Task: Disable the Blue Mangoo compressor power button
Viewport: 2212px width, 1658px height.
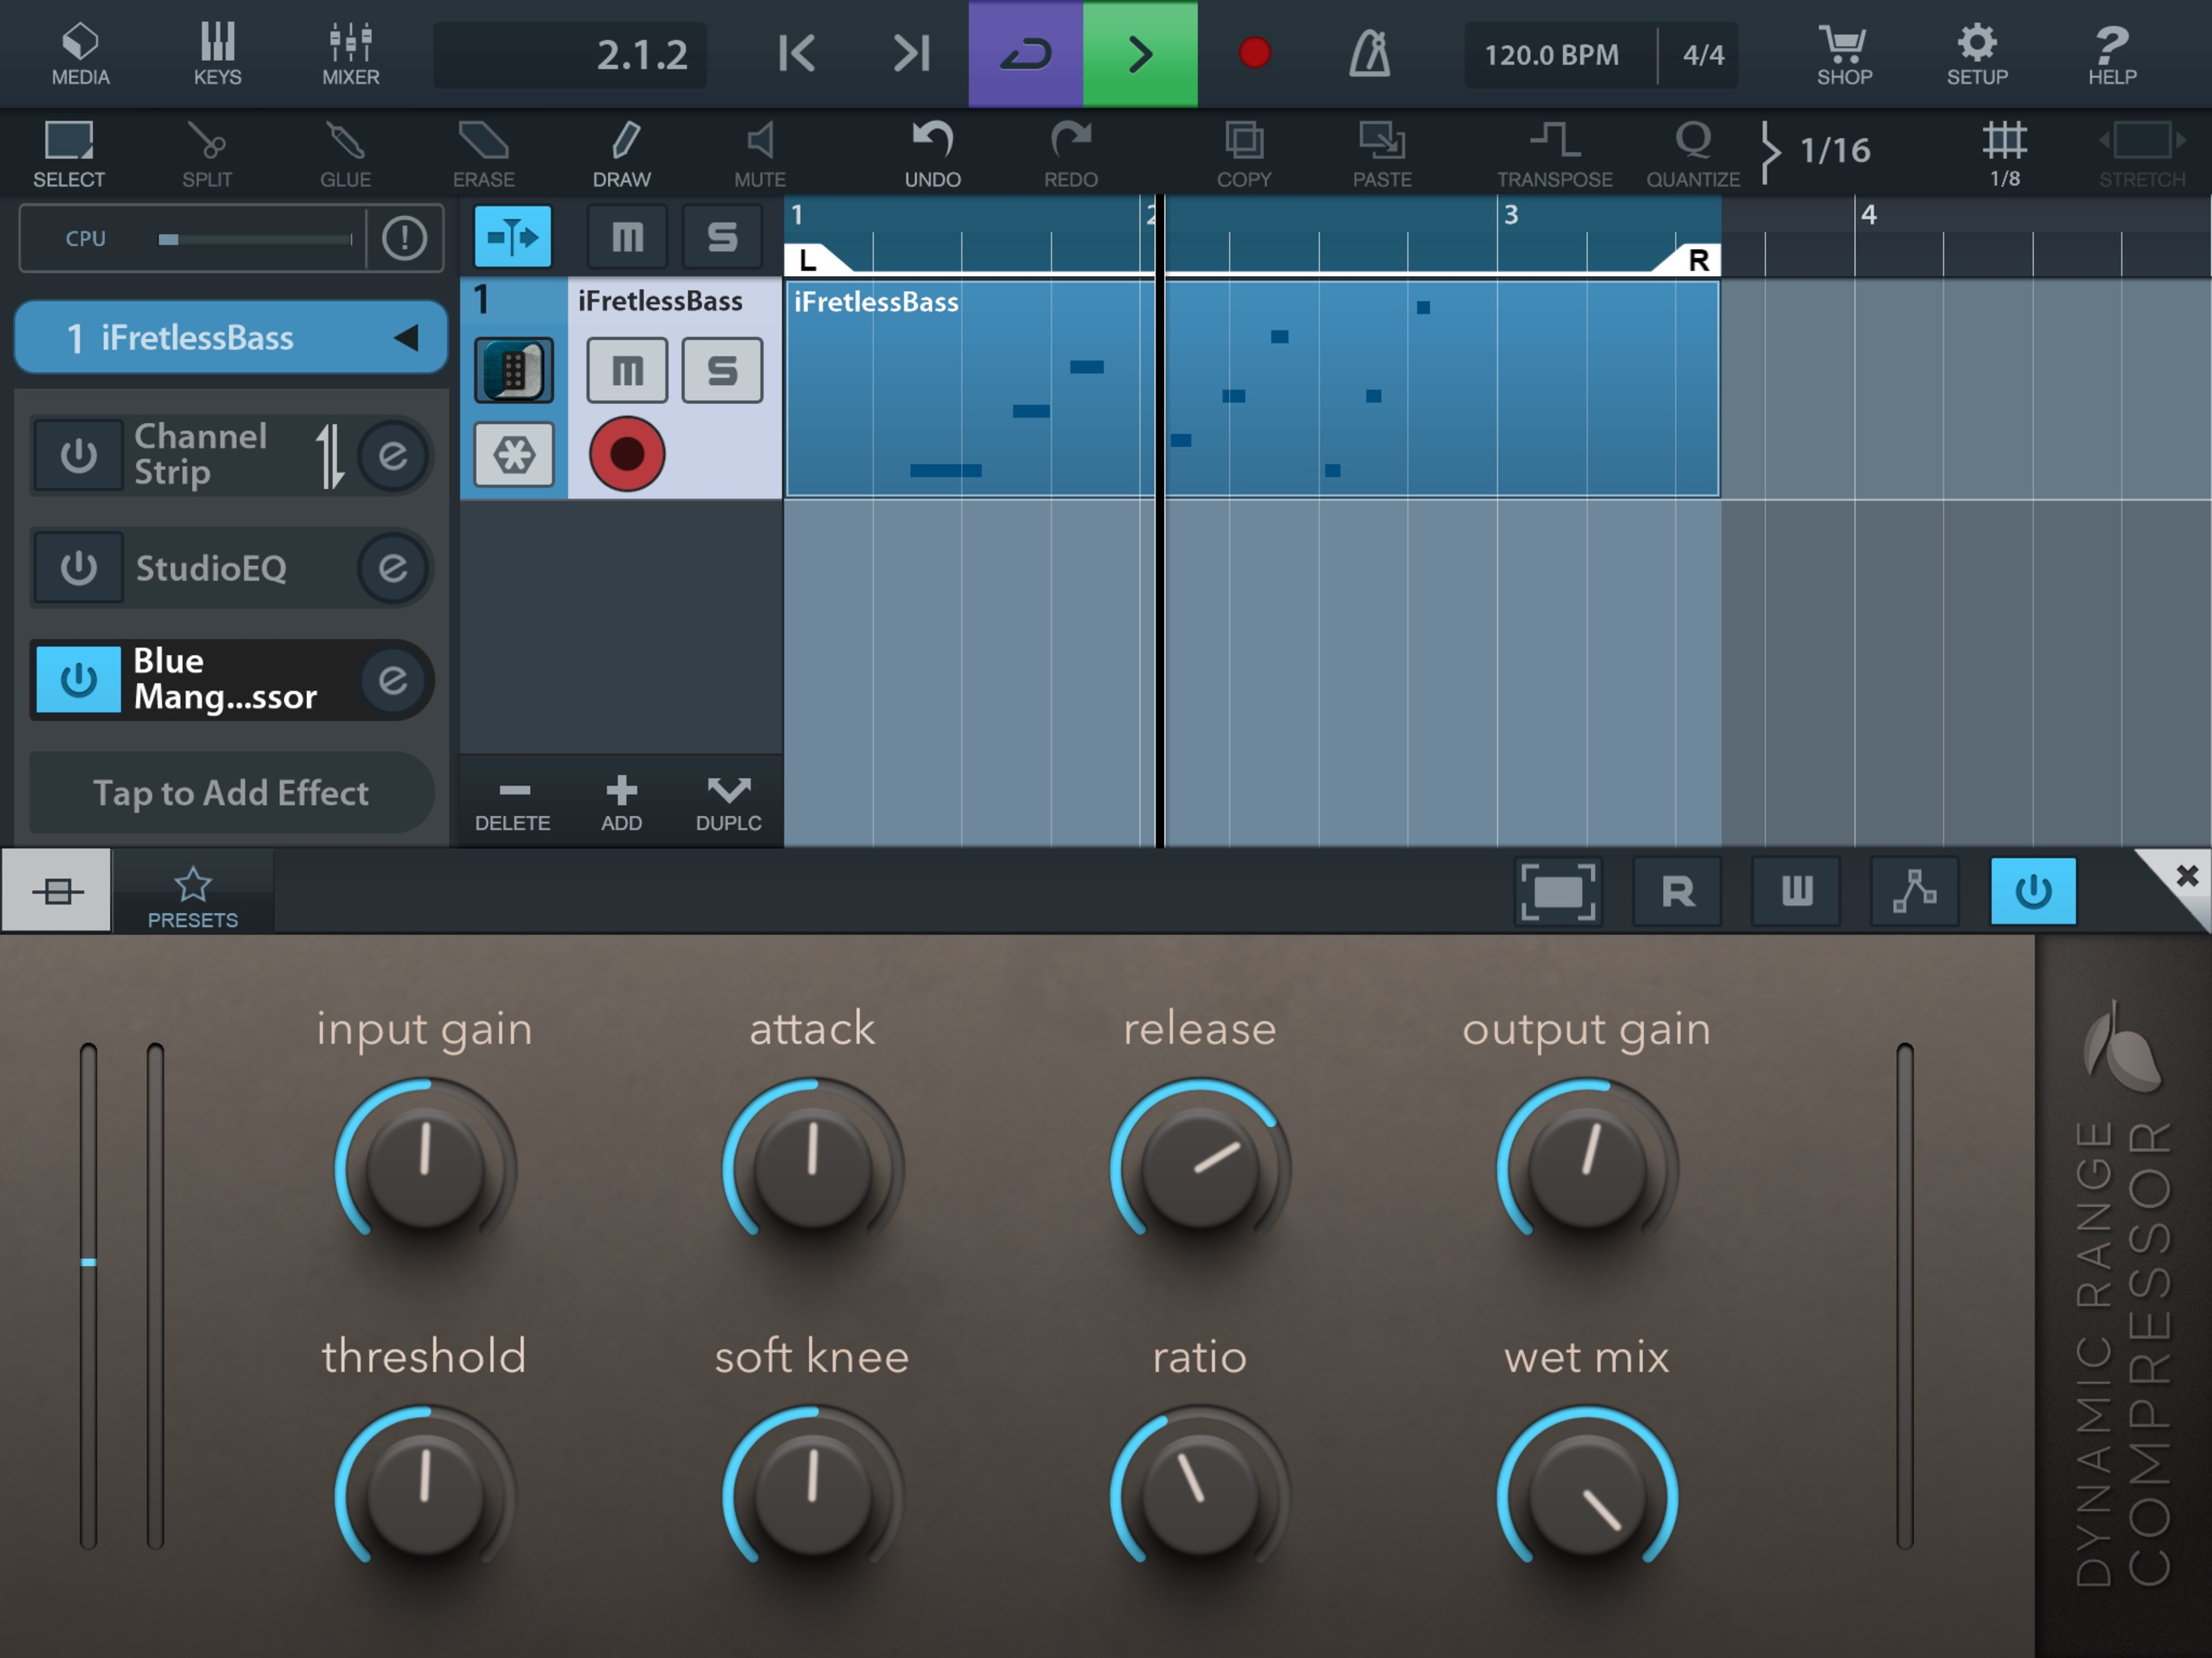Action: pyautogui.click(x=78, y=680)
